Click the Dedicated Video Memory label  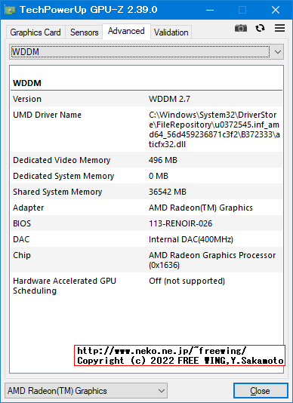tap(62, 160)
